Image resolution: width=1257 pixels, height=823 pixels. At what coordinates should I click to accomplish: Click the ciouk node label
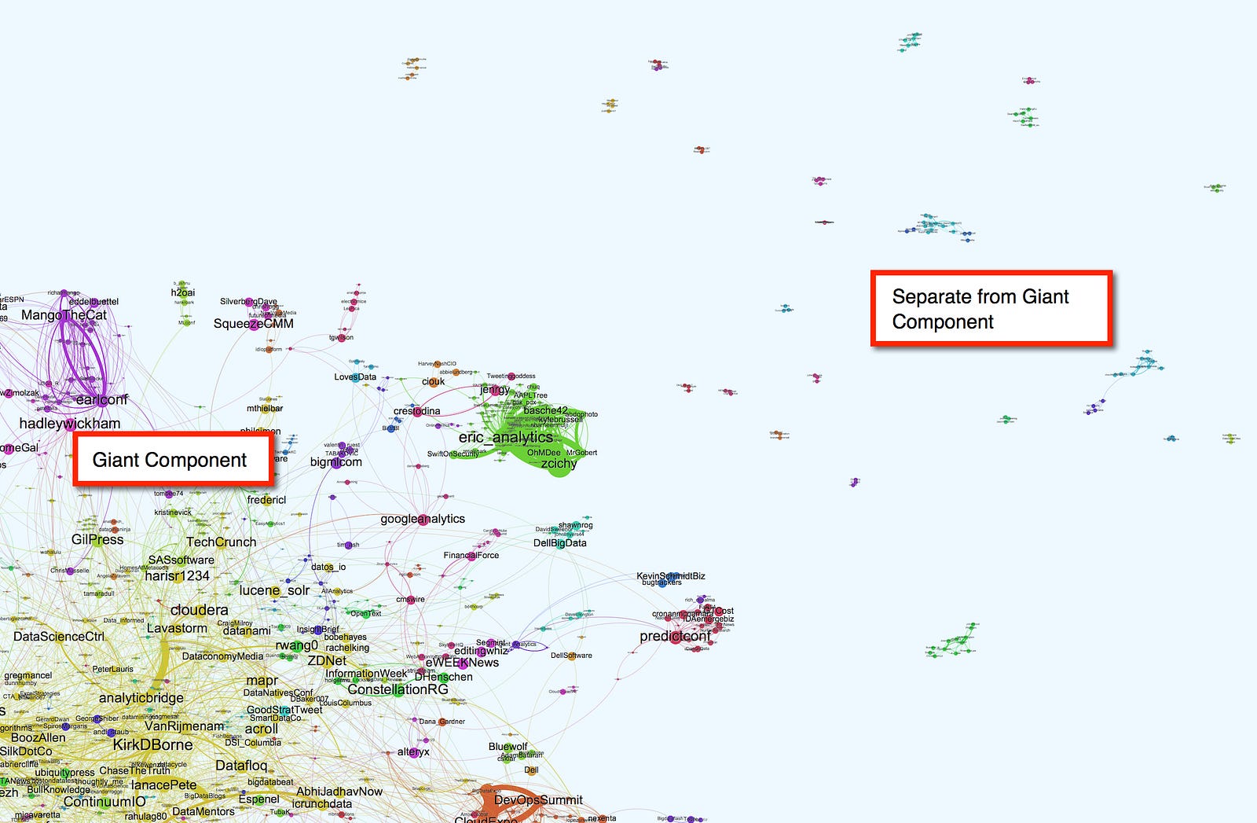pos(434,382)
